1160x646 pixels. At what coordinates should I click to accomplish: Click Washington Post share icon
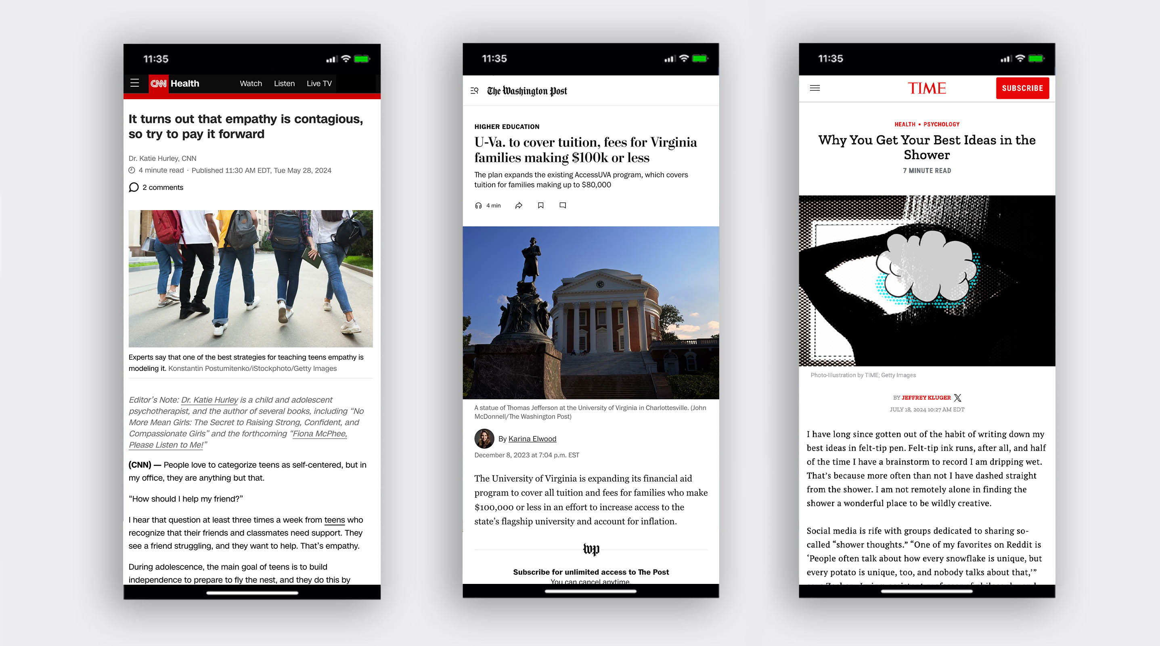pos(518,205)
